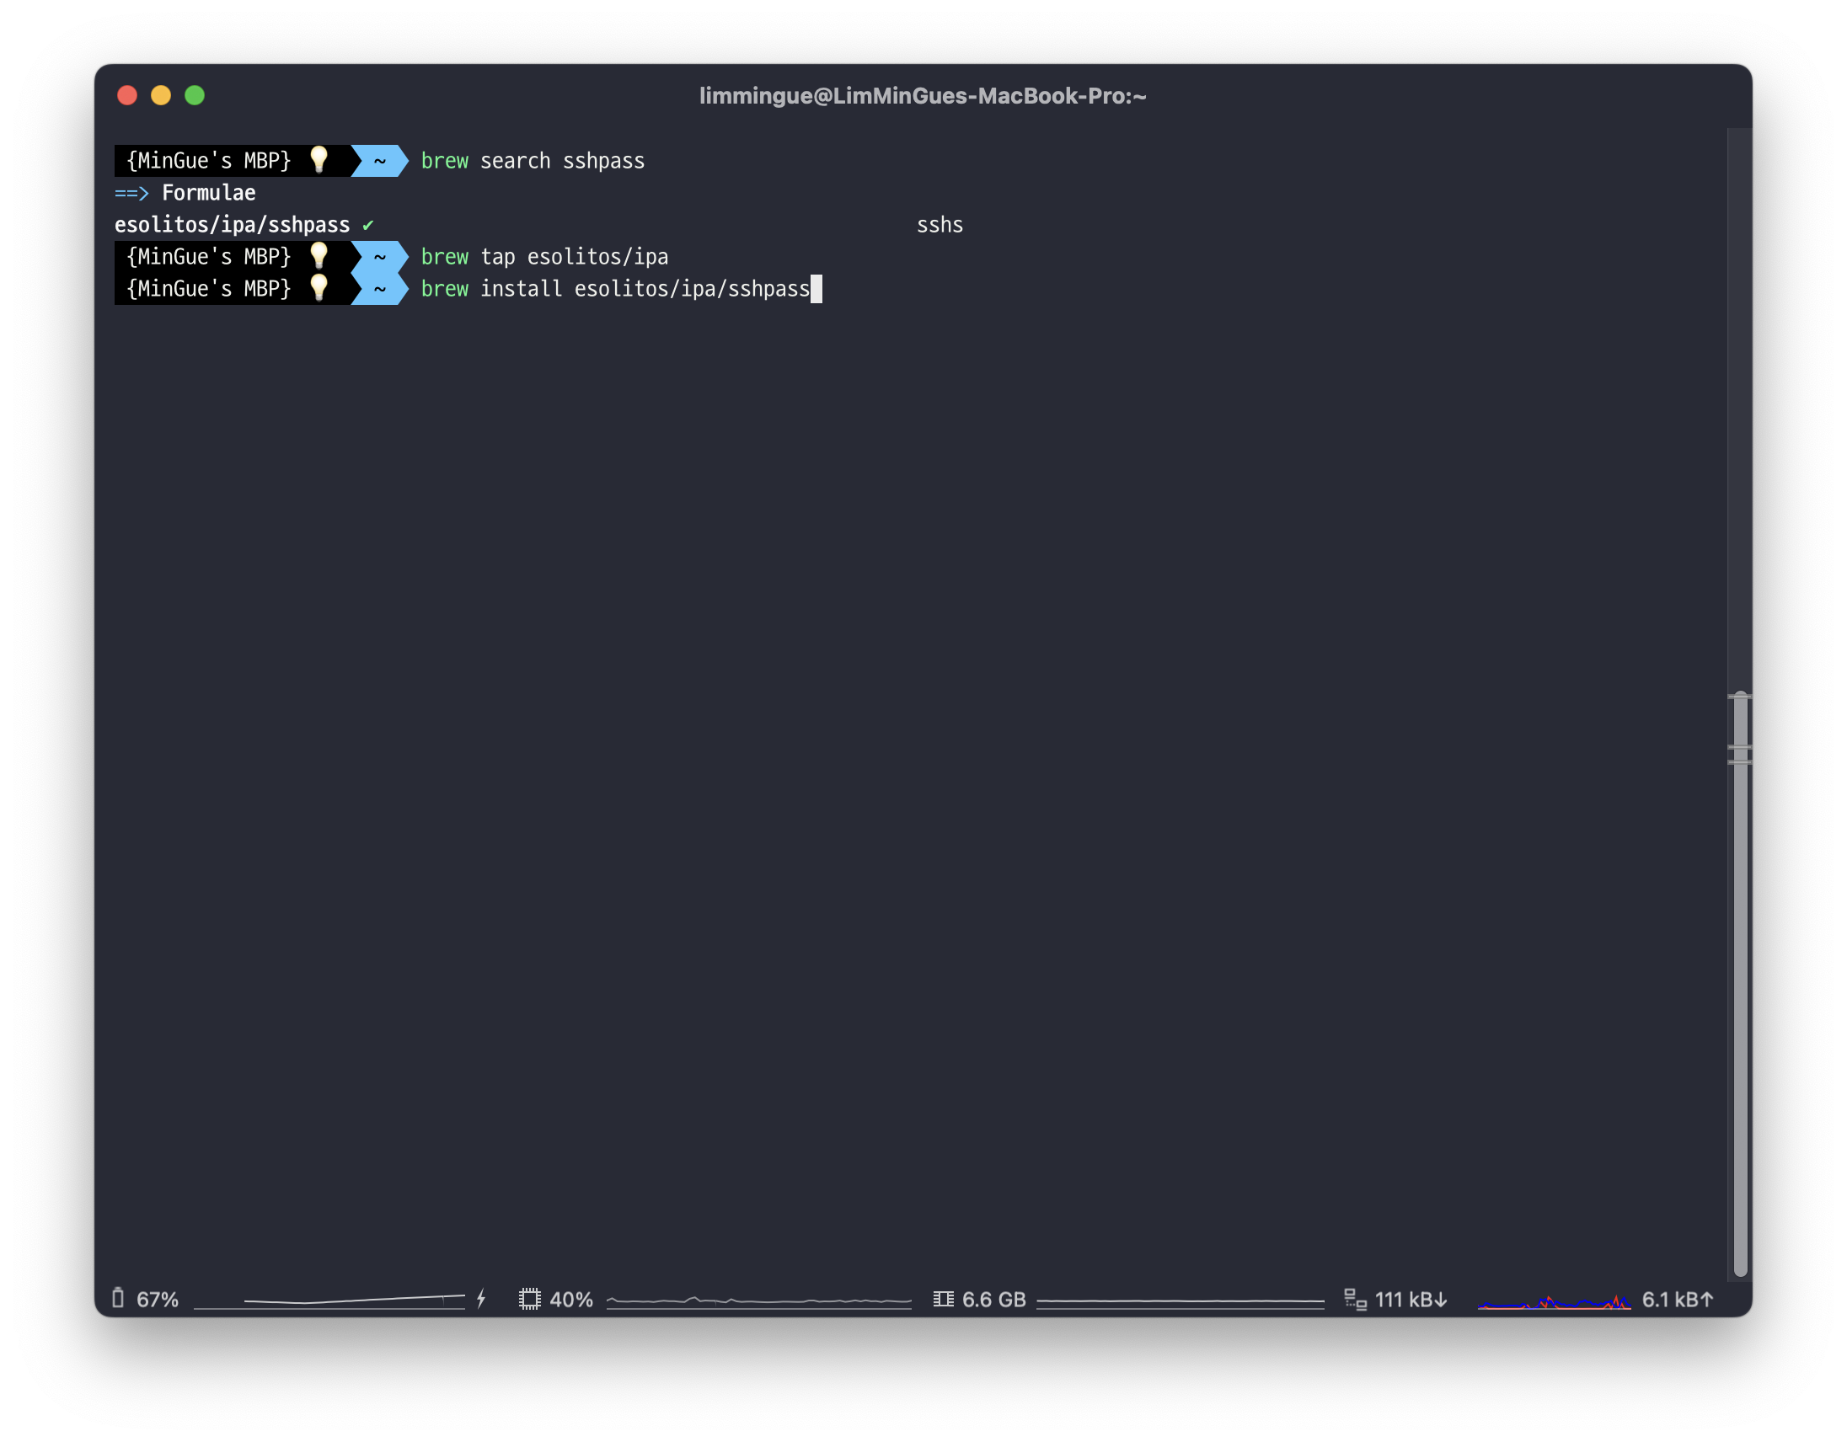Click the text cursor after sshpass
Viewport: 1847px width, 1442px height.
click(816, 289)
